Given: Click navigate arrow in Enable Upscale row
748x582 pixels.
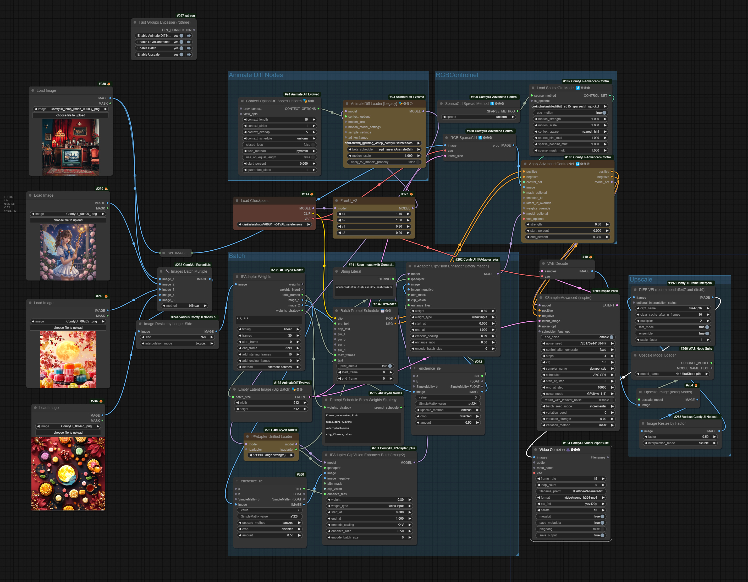Looking at the screenshot, I should click(x=189, y=55).
